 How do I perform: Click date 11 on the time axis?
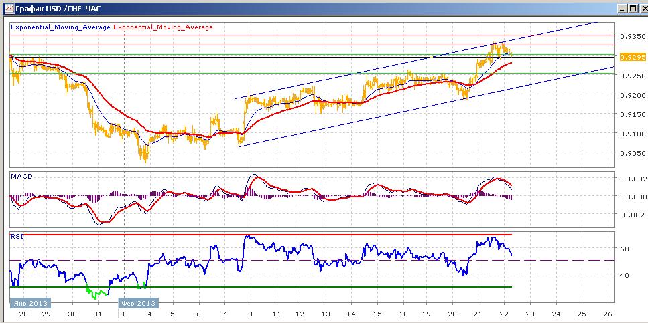coord(275,313)
